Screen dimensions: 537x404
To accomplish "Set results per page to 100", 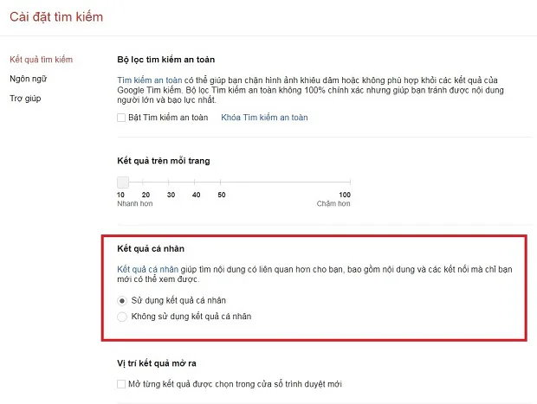I will (x=350, y=183).
